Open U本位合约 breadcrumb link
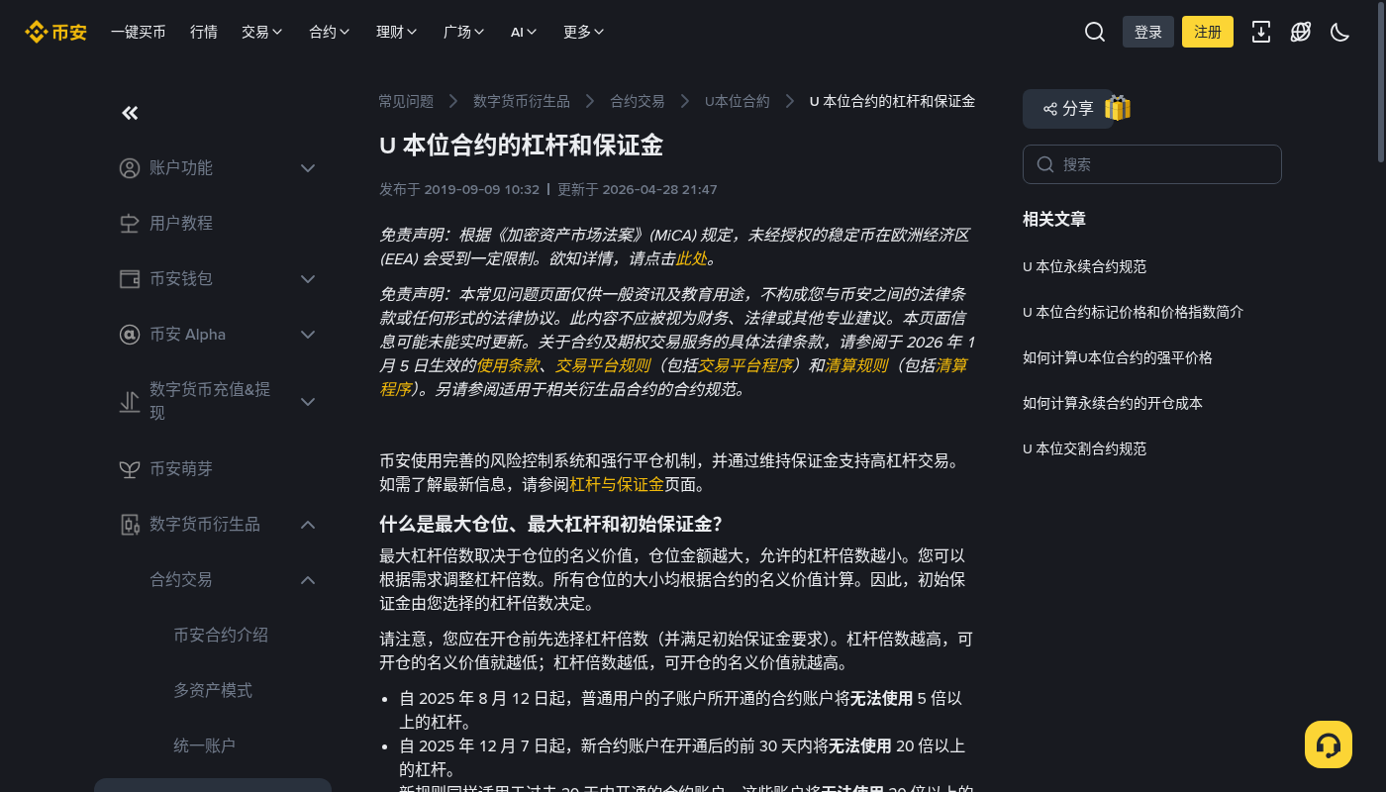 (738, 101)
